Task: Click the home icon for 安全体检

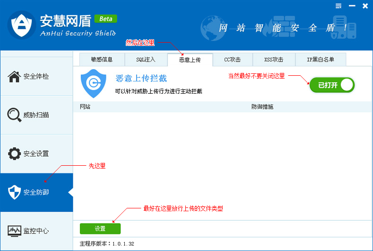Action: [x=14, y=77]
